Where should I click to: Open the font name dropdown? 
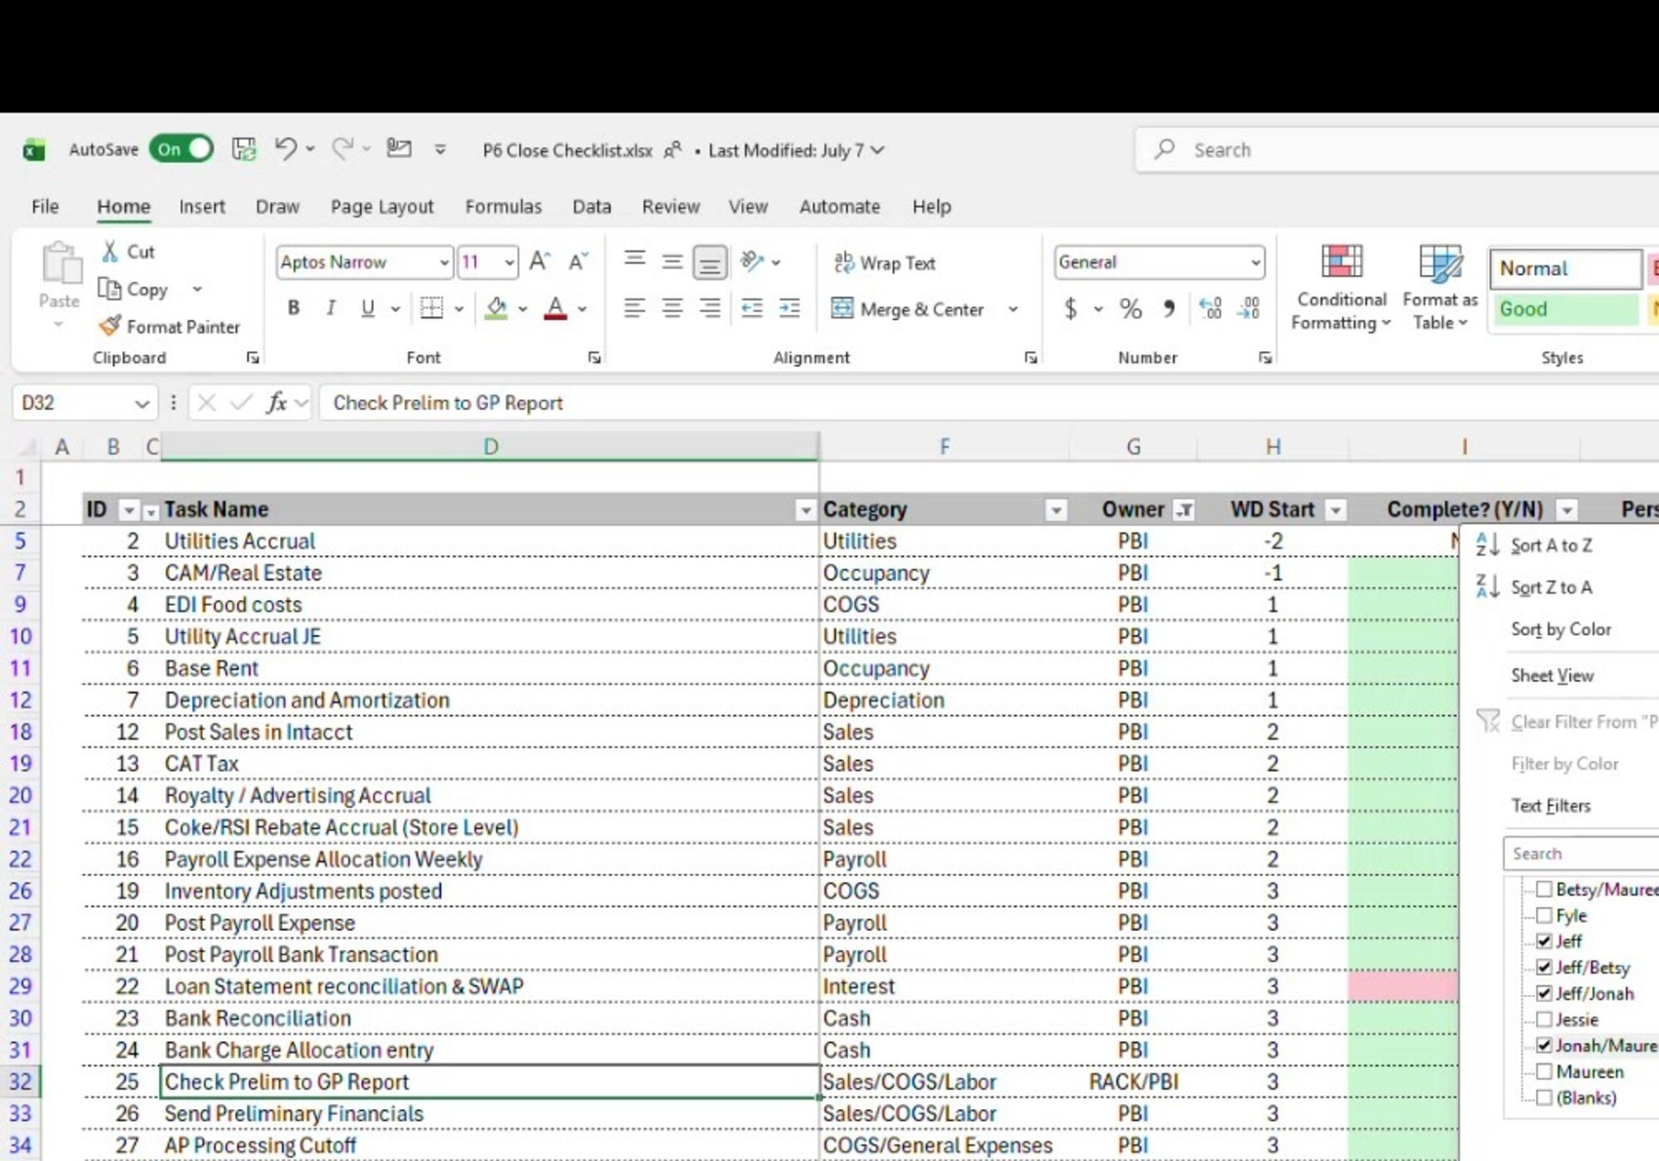coord(444,262)
